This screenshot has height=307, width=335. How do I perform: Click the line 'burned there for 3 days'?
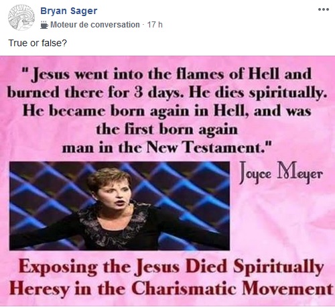(x=167, y=93)
